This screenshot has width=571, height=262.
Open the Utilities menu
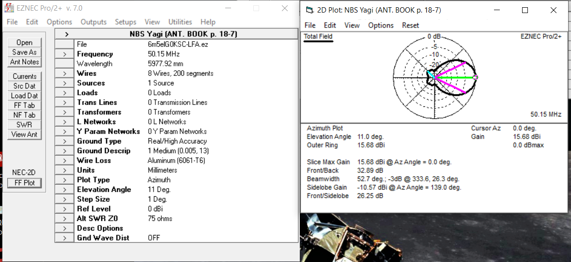tap(180, 22)
